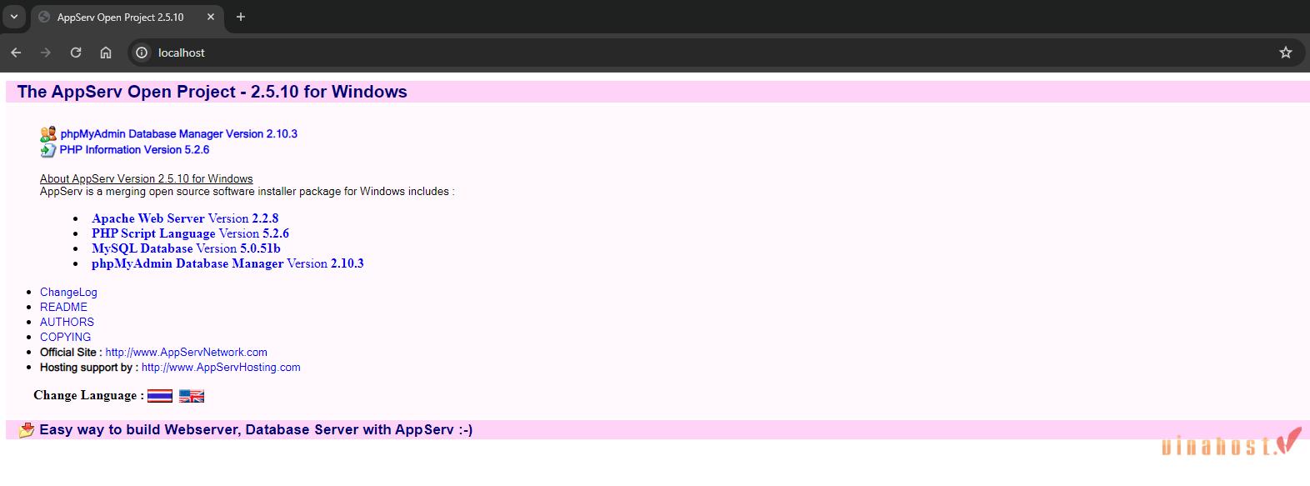Image resolution: width=1310 pixels, height=486 pixels.
Task: Click 'About AppServ Version 2.5.10 for Windows' text
Action: pos(146,178)
